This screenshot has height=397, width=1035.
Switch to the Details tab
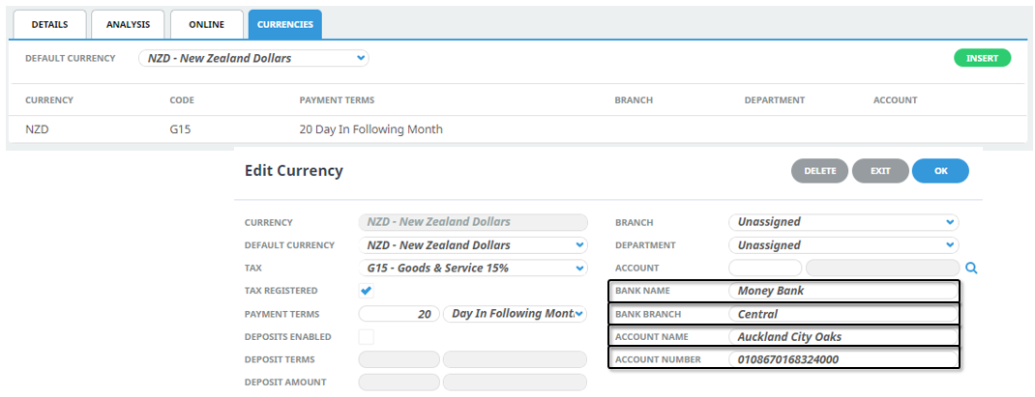pyautogui.click(x=48, y=24)
